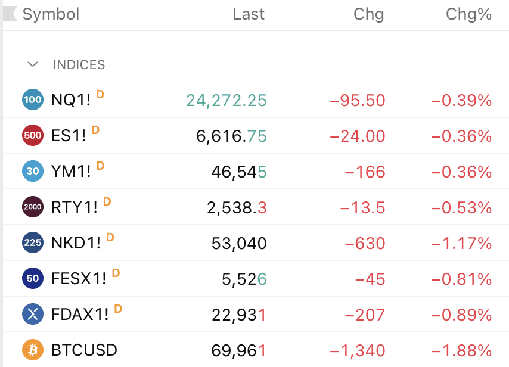Viewport: 509px width, 367px height.
Task: Click the INDICES section label
Action: (79, 64)
